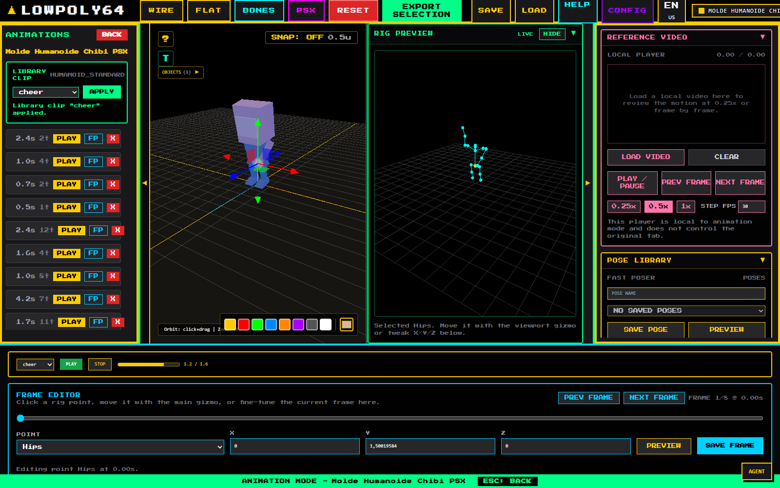Click SAVE FRAME button
780x488 pixels.
[730, 446]
